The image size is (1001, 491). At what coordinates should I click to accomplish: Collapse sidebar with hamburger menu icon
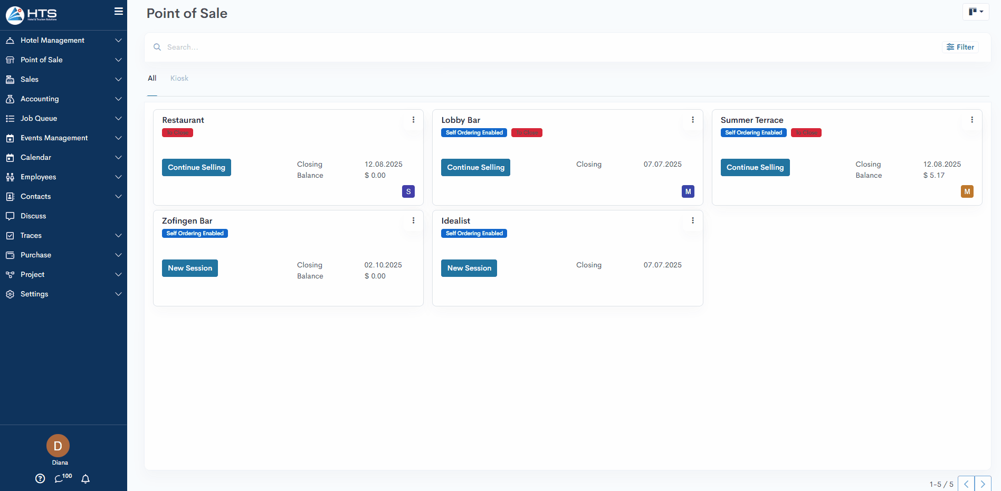(x=119, y=11)
